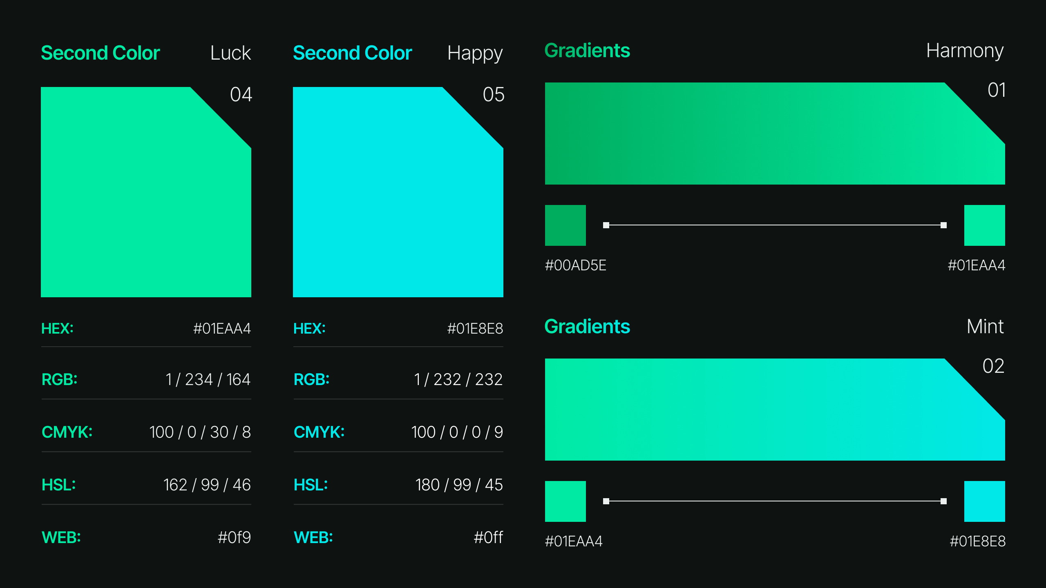
Task: Click the RGB value 1 / 232 / 232
Action: (458, 380)
